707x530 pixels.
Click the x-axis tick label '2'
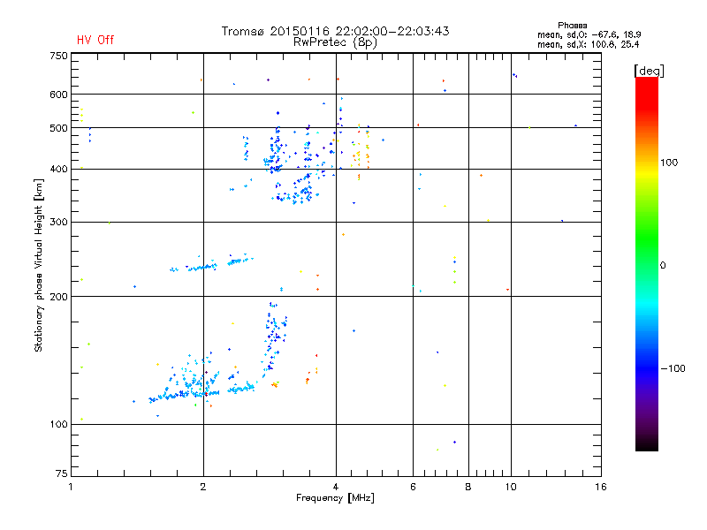click(x=203, y=487)
